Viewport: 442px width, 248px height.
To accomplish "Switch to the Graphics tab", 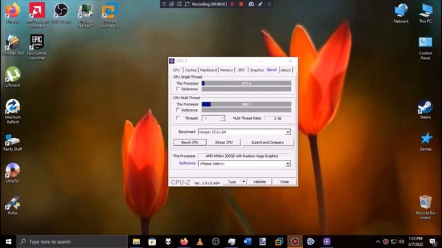I will (256, 70).
